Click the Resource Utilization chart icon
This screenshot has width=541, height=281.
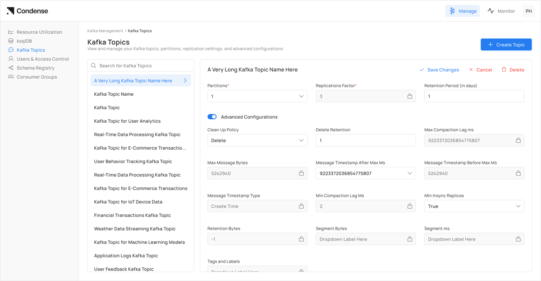click(11, 32)
